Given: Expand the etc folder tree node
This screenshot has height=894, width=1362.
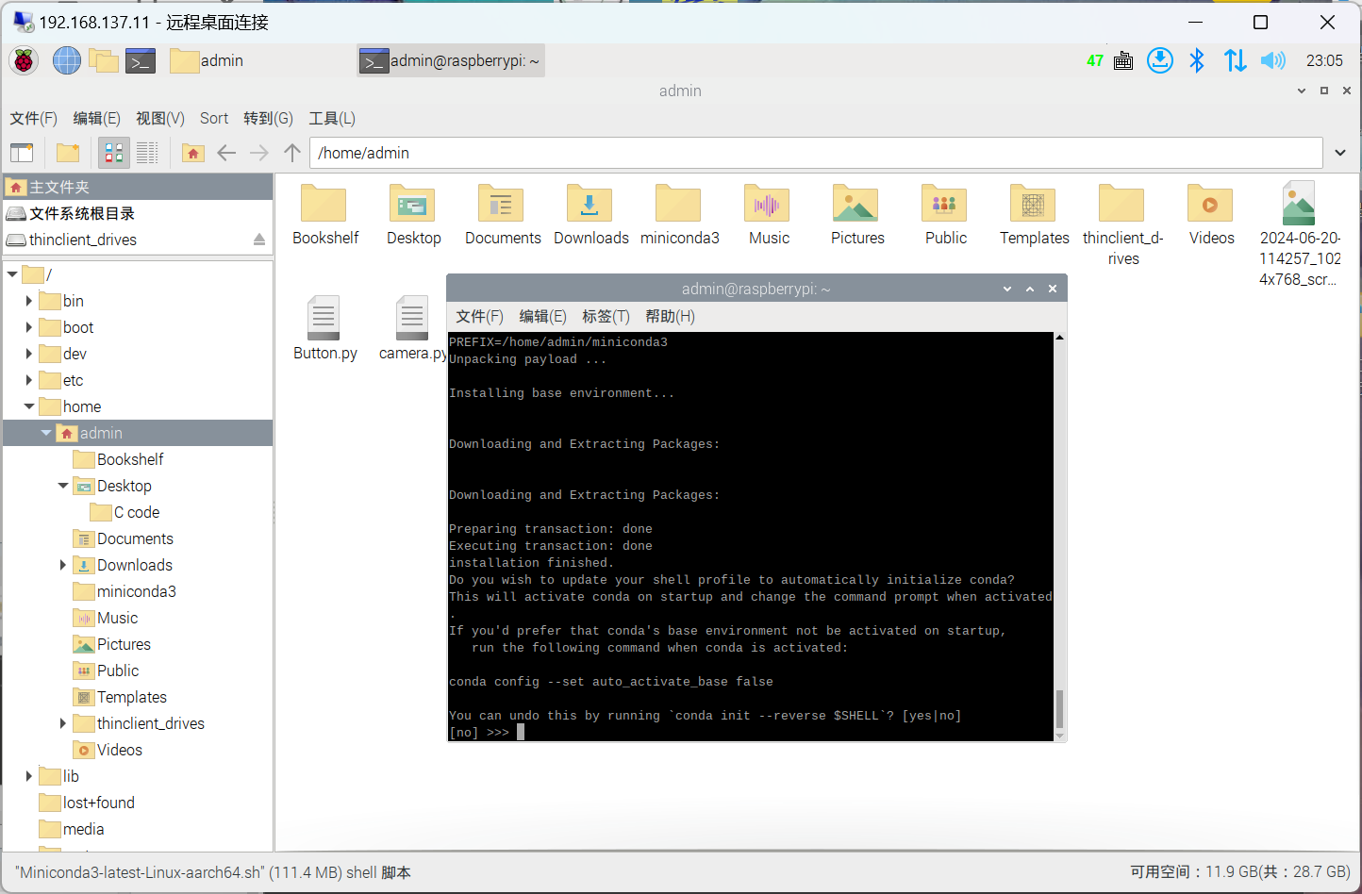Looking at the screenshot, I should click(29, 380).
